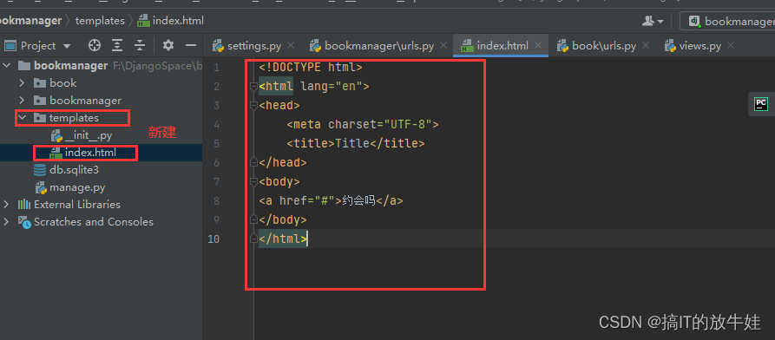Click the locate/select opened file icon
The width and height of the screenshot is (775, 340).
(x=94, y=45)
